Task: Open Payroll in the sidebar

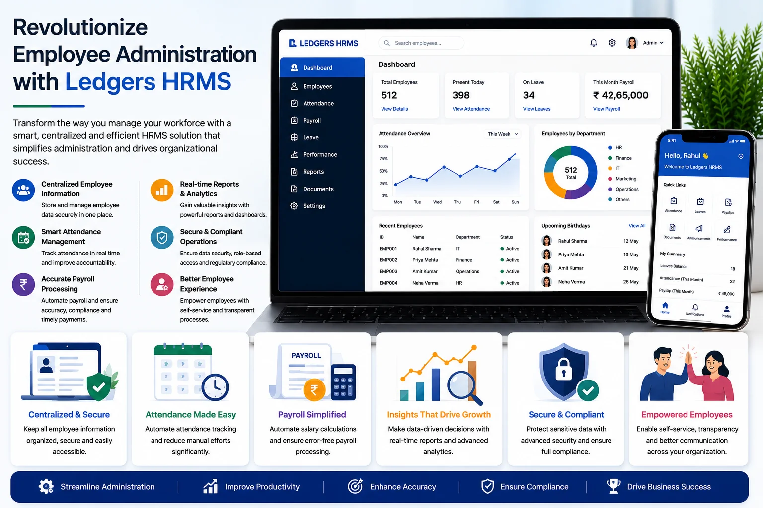Action: [322, 121]
